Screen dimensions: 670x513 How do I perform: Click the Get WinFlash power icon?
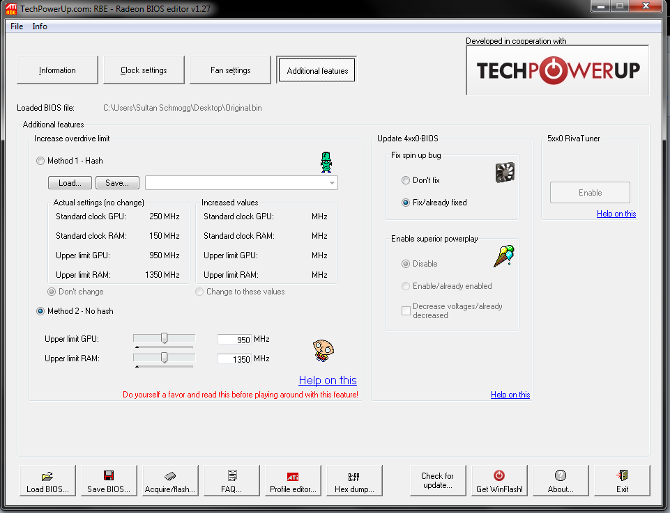(x=499, y=475)
